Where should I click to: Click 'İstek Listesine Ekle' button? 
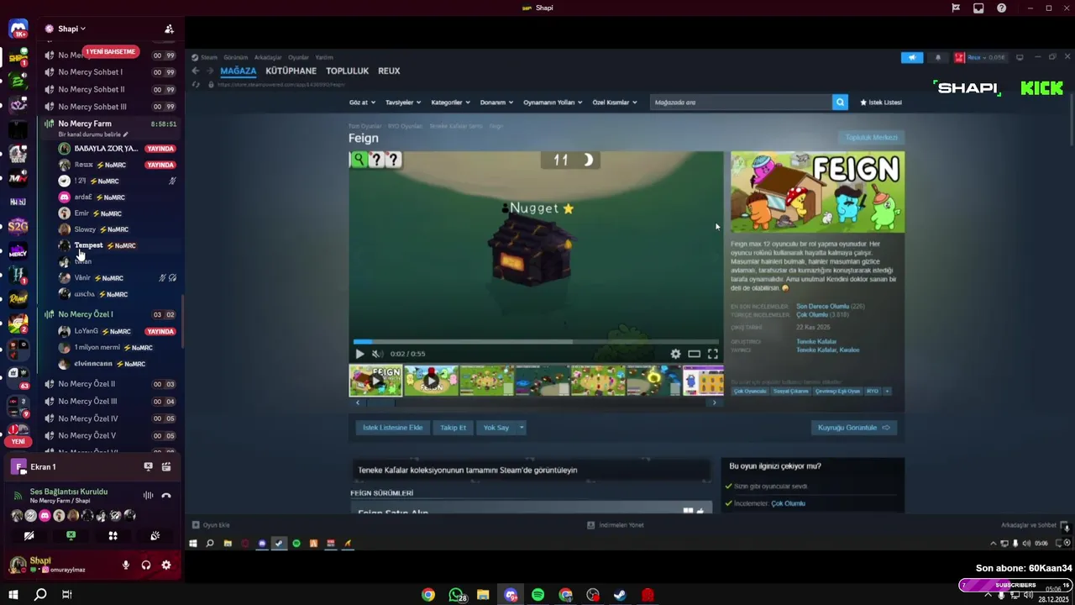click(x=392, y=428)
